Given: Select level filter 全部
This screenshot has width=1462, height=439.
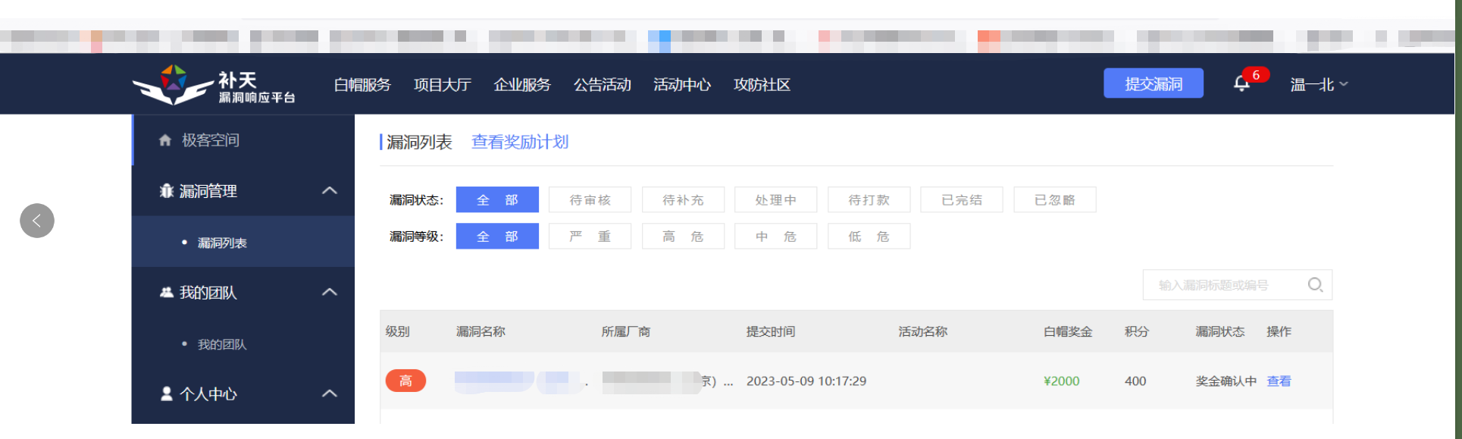Looking at the screenshot, I should (x=497, y=236).
